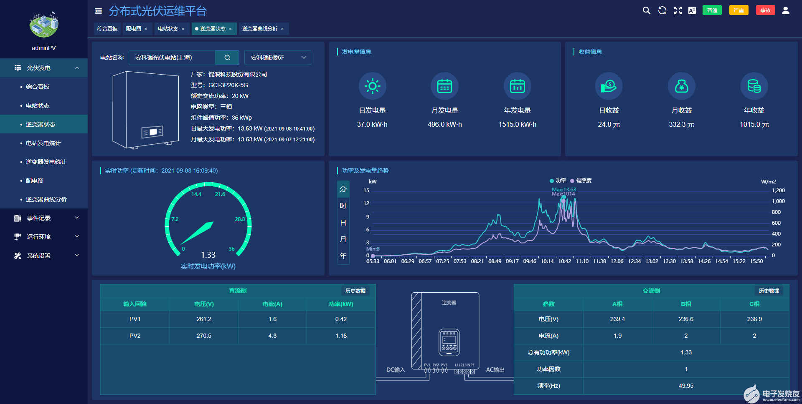802x404 pixels.
Task: Select the 时 time granularity option
Action: 343,206
